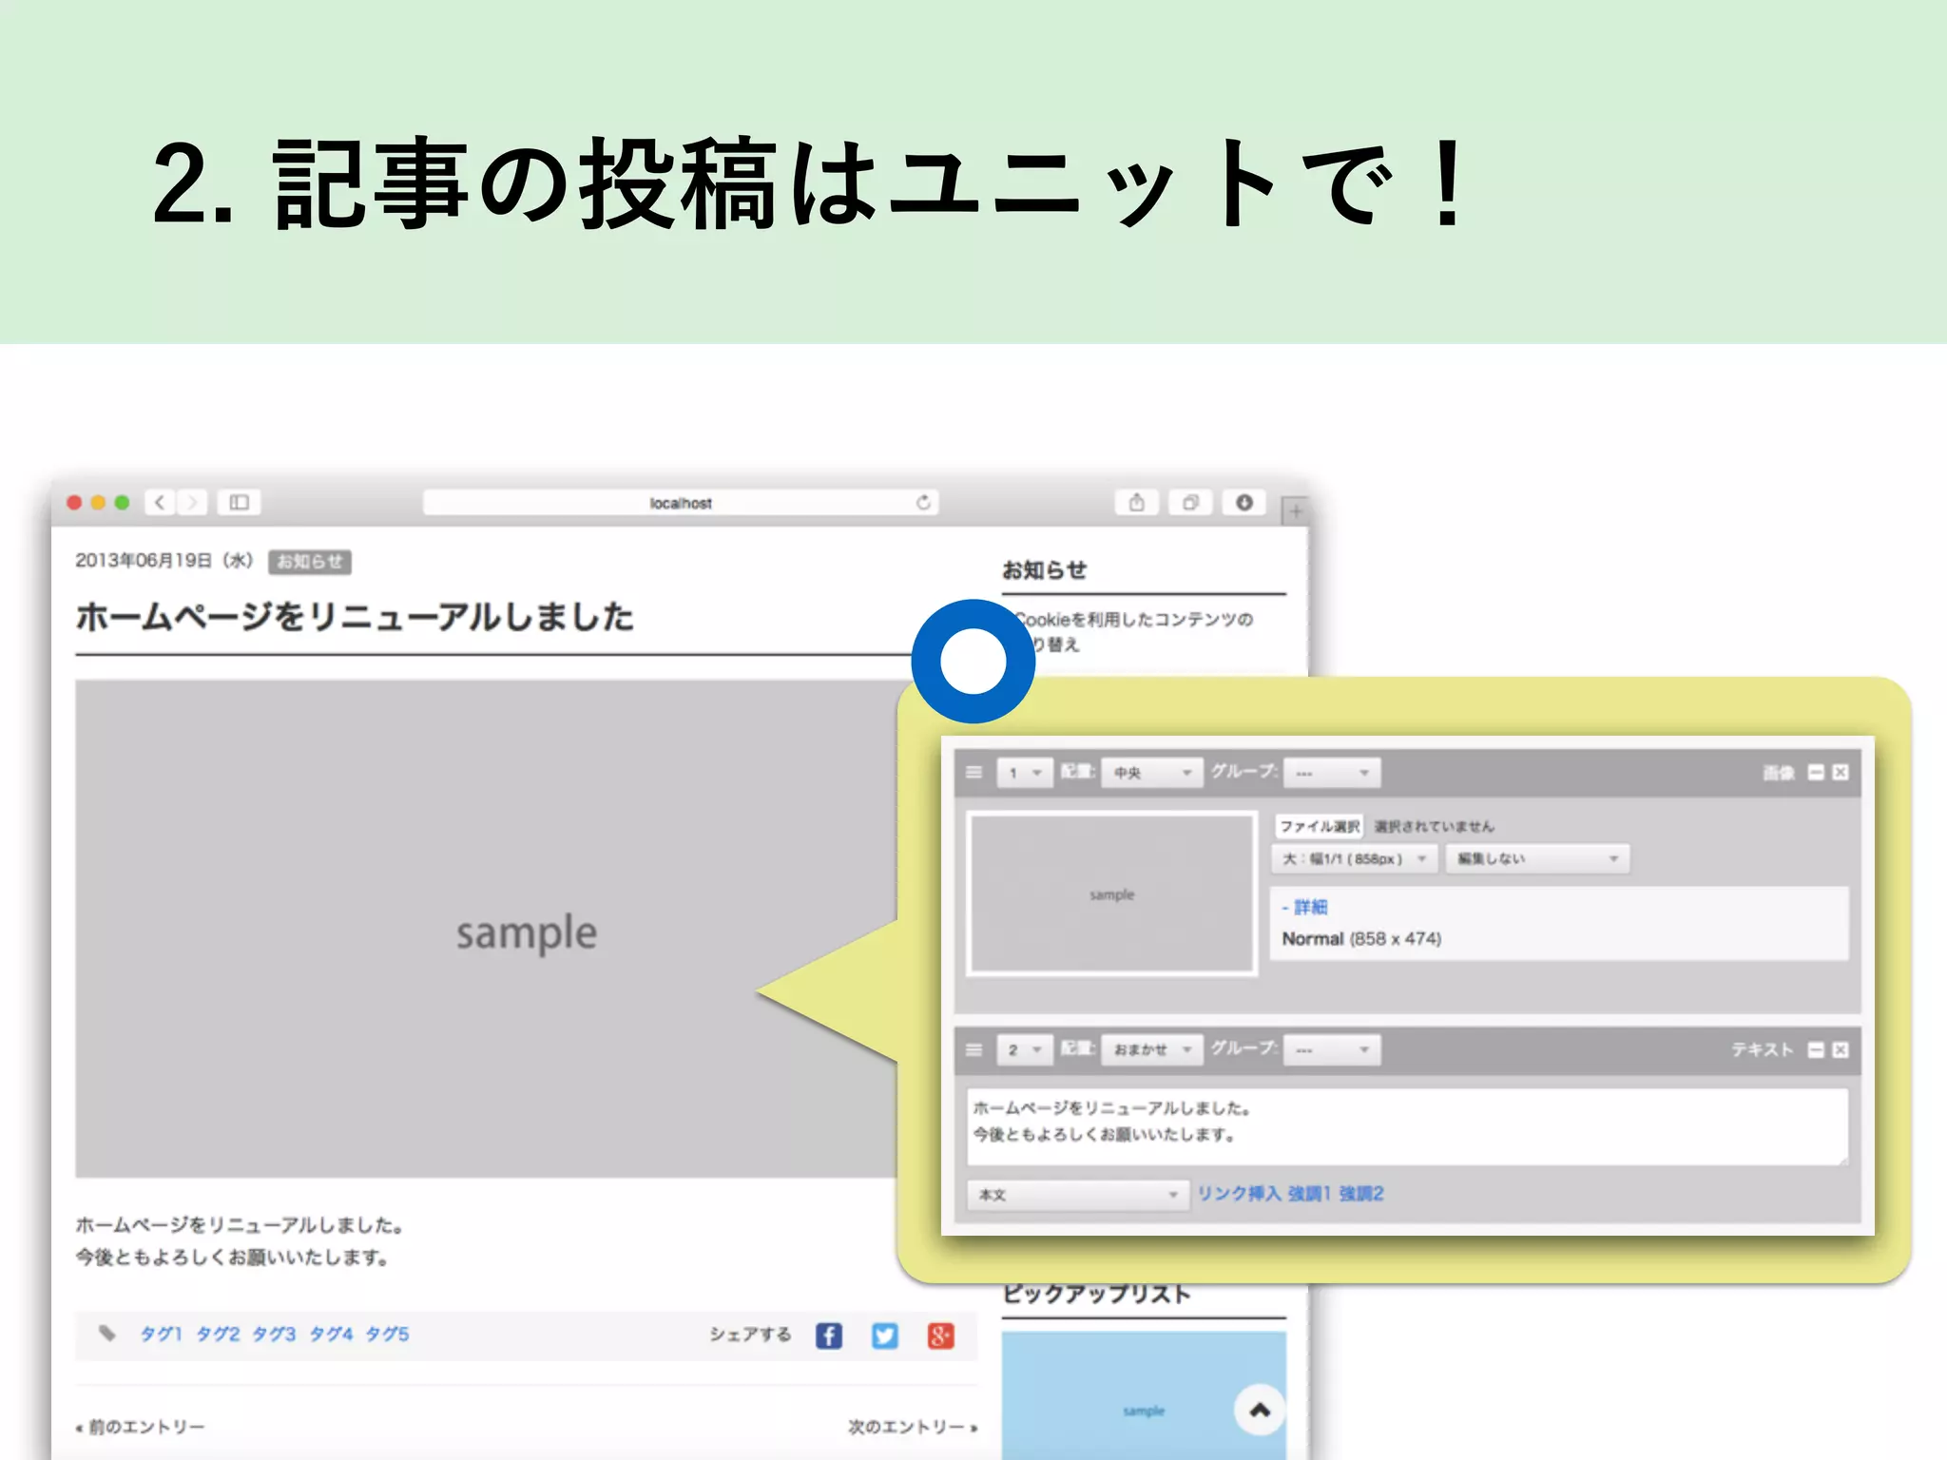Click the scroll-to-top arrow button
The width and height of the screenshot is (1947, 1460).
tap(1260, 1410)
